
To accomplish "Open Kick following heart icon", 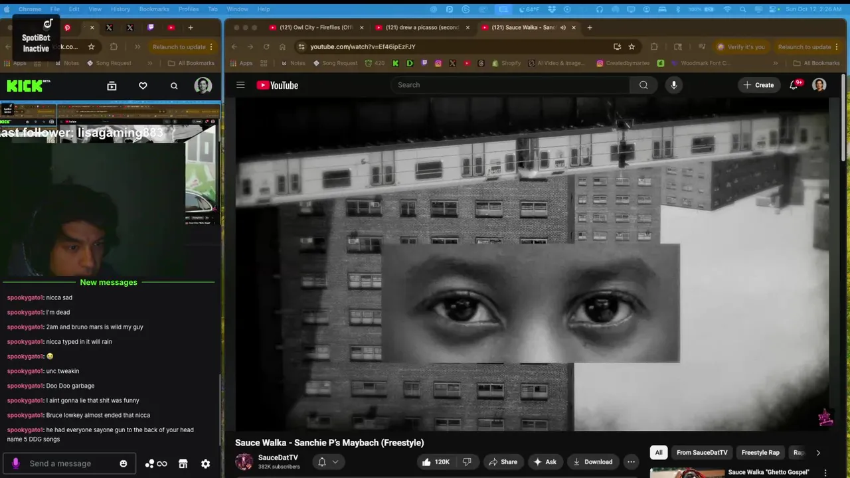I will coord(143,86).
